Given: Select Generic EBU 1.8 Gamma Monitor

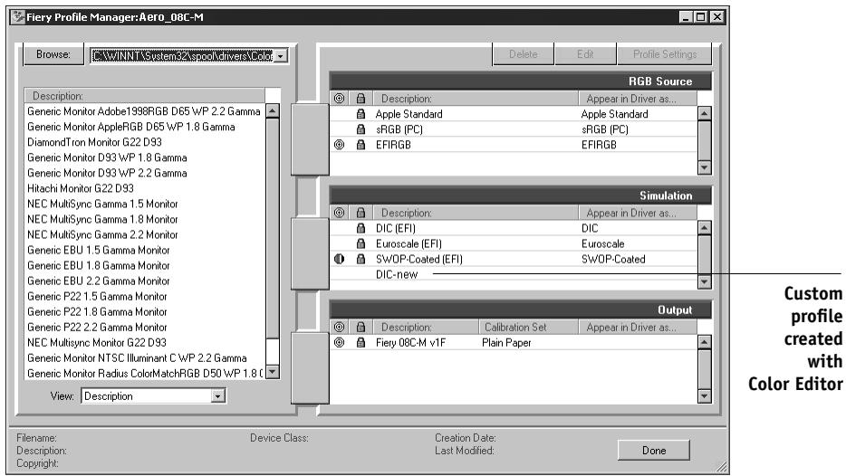Looking at the screenshot, I should click(98, 265).
